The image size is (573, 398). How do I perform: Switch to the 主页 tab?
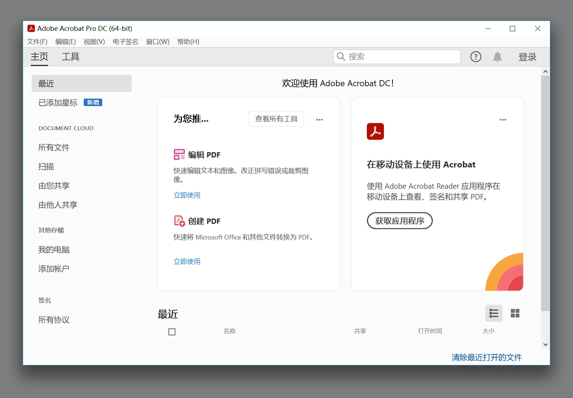pyautogui.click(x=39, y=57)
